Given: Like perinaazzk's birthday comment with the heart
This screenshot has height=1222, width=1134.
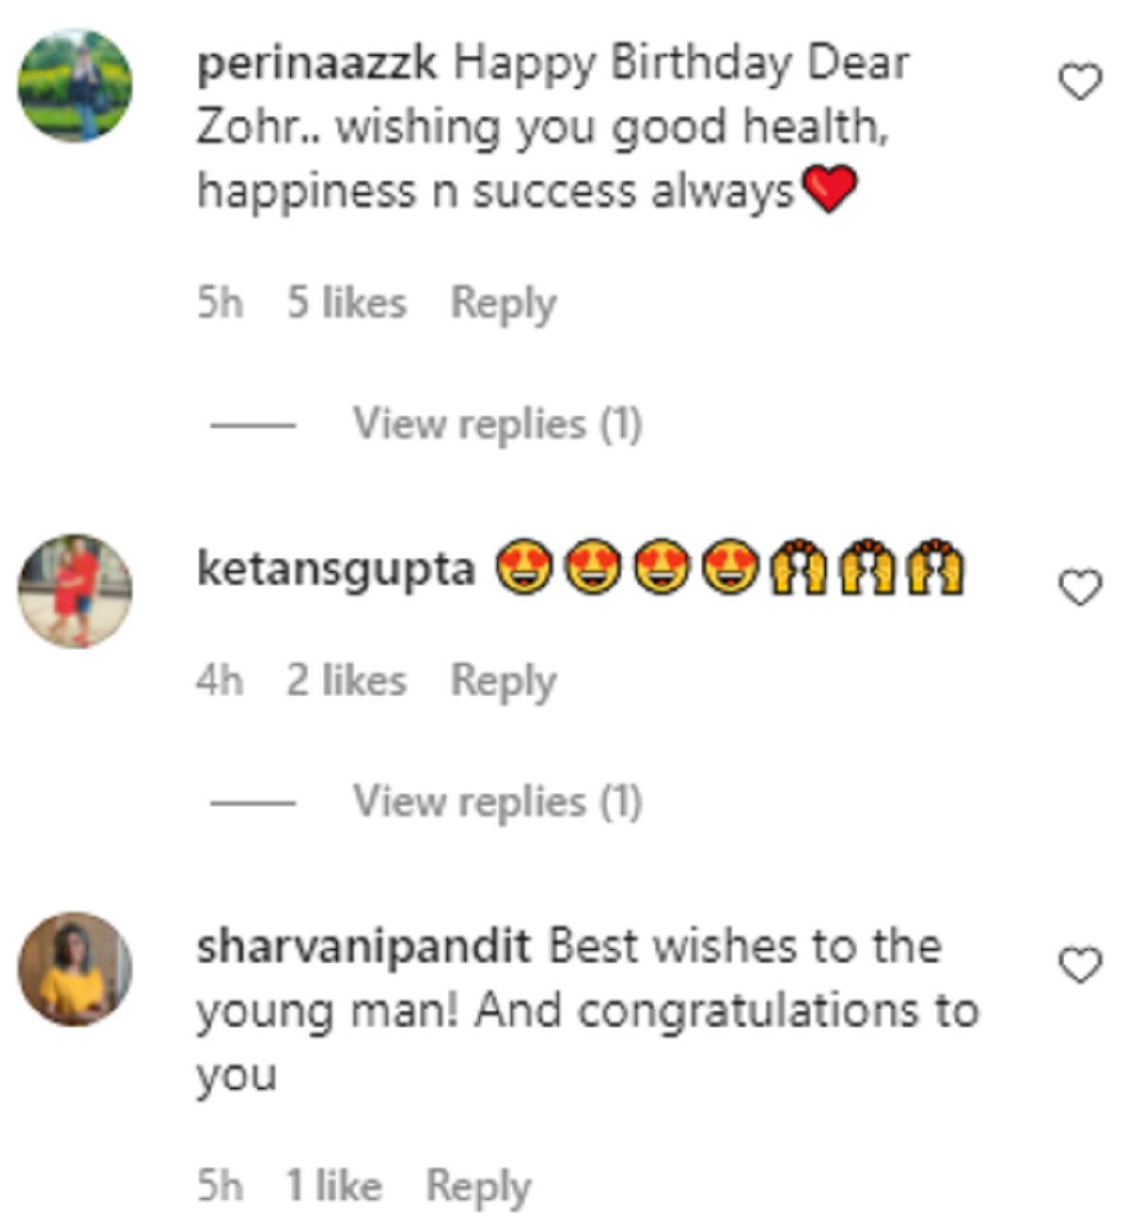Looking at the screenshot, I should 1080,82.
